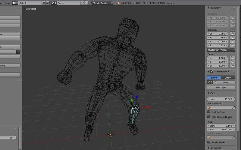This screenshot has height=150, width=241.
Task: Add a new screen layout with plus icon
Action: [44, 3]
